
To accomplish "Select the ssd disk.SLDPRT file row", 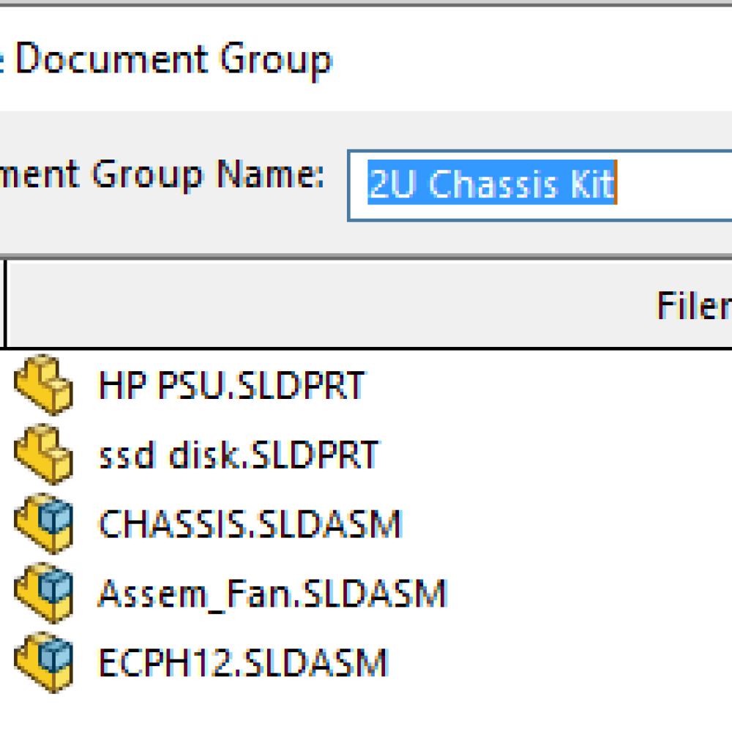I will pyautogui.click(x=238, y=455).
